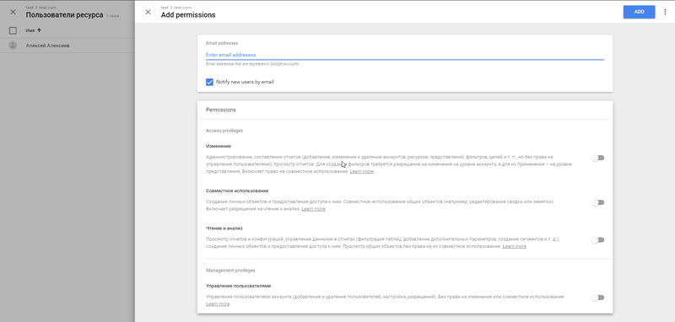675x322 pixels.
Task: Click the Пользователи ресурса title text
Action: click(x=64, y=15)
